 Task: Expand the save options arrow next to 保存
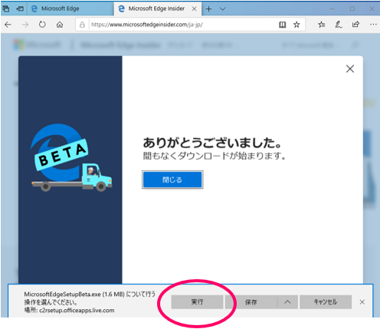coord(287,302)
